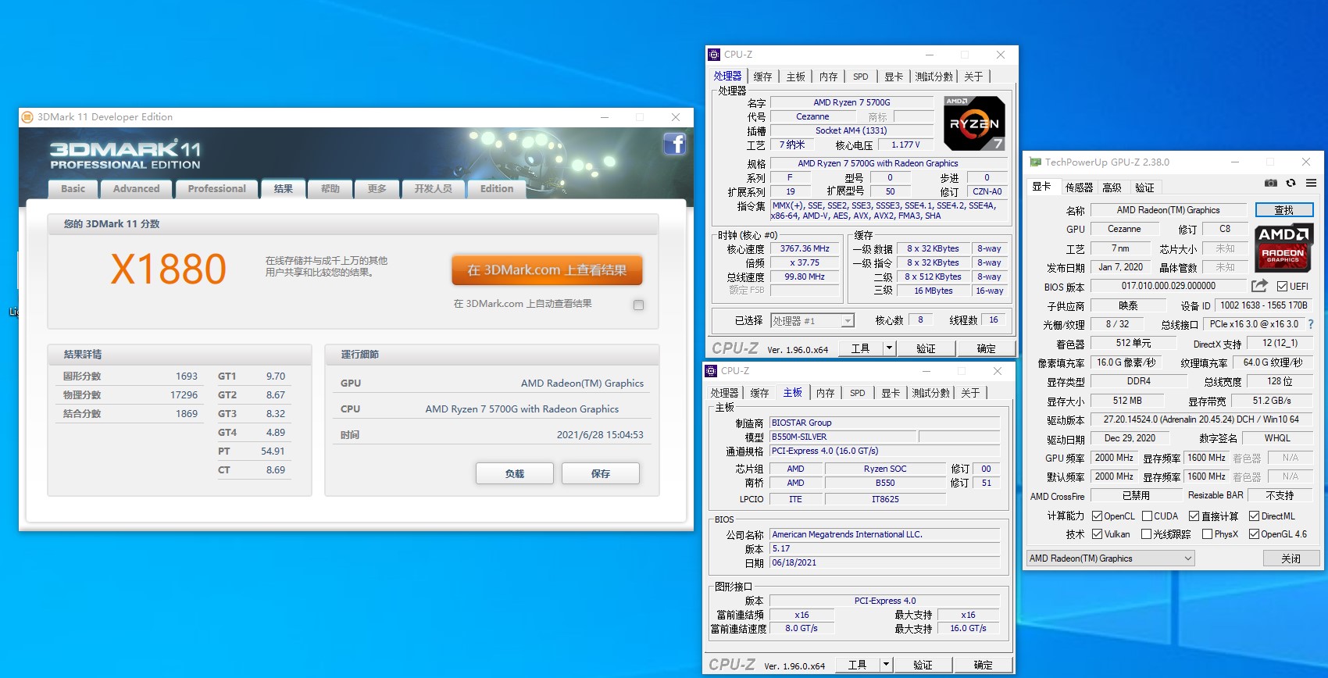
Task: Click the core speed value 3767.36 MHz
Action: click(x=805, y=249)
